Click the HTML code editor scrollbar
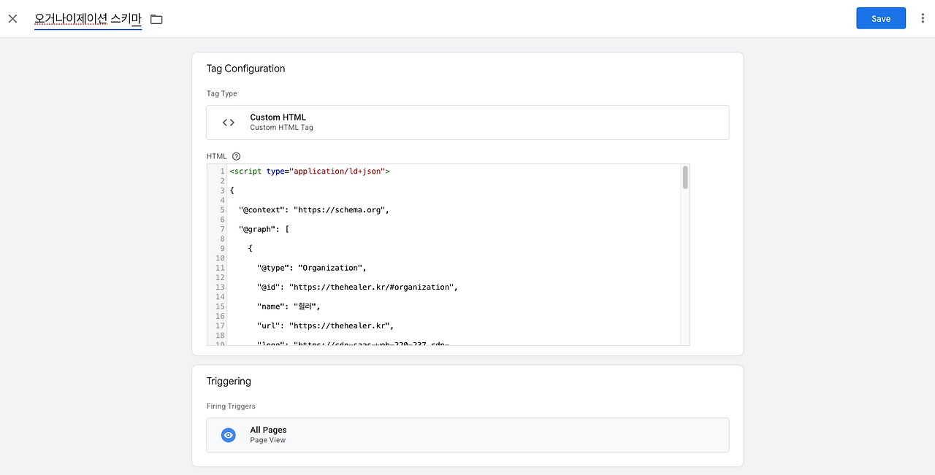 685,177
